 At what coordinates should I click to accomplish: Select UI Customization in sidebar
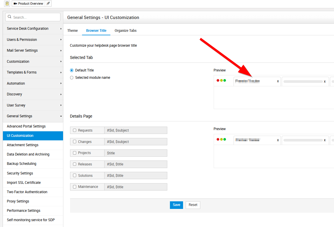(x=33, y=136)
